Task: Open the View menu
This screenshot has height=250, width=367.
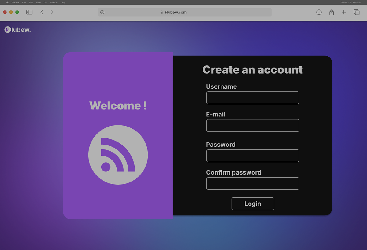Action: [x=38, y=2]
